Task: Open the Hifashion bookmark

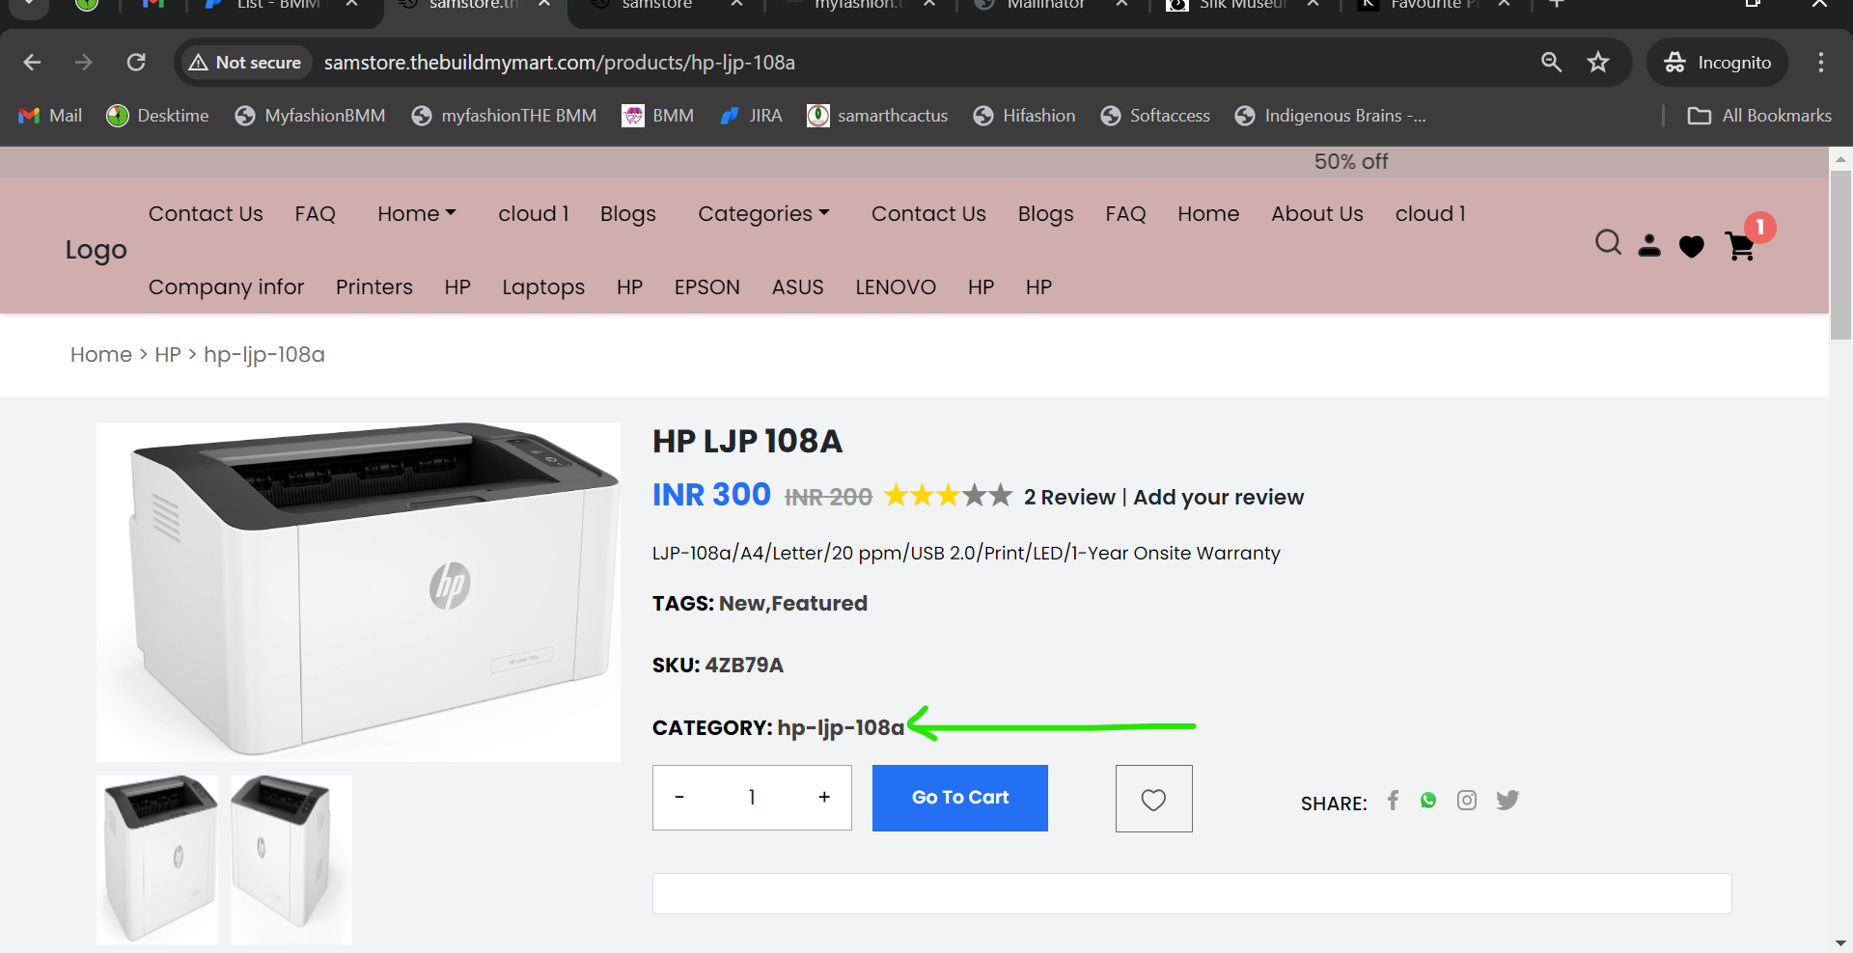Action: click(1024, 116)
